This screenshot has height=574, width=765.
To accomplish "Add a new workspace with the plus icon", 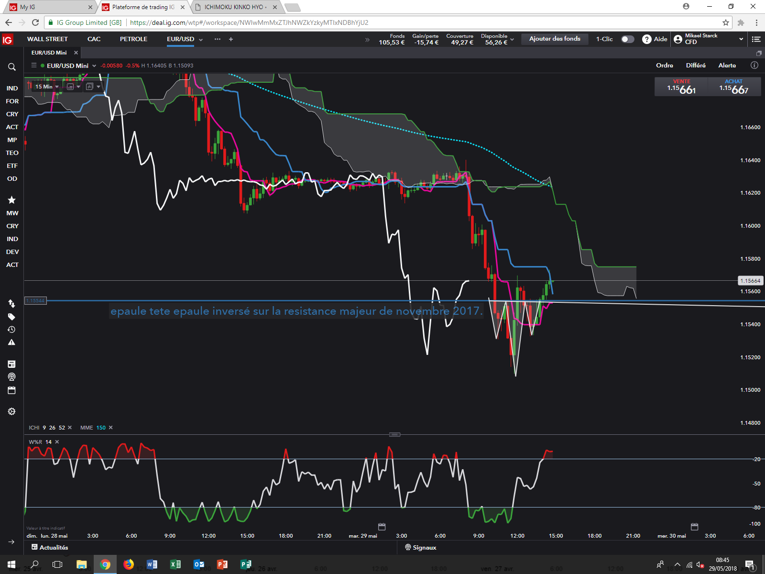I will coord(231,39).
